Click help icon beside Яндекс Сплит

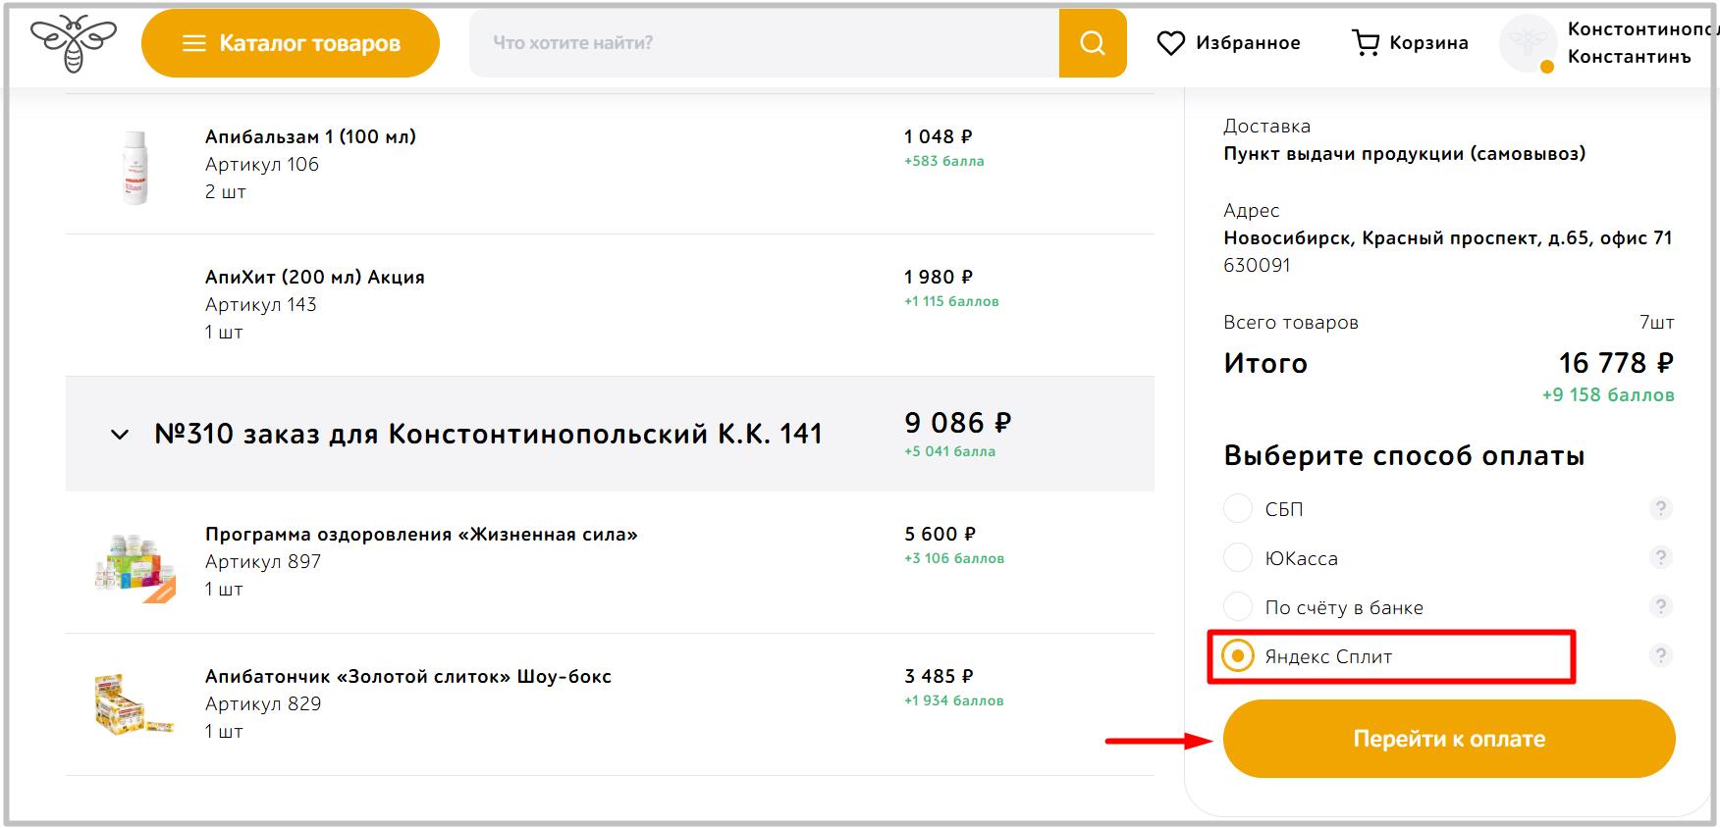tap(1660, 655)
